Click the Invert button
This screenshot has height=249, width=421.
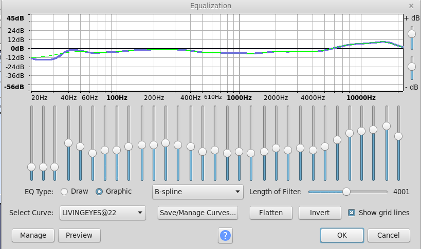tap(320, 213)
